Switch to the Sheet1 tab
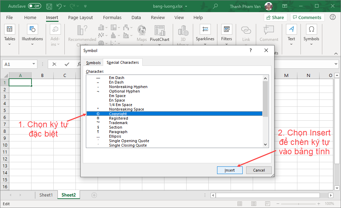 coord(46,195)
